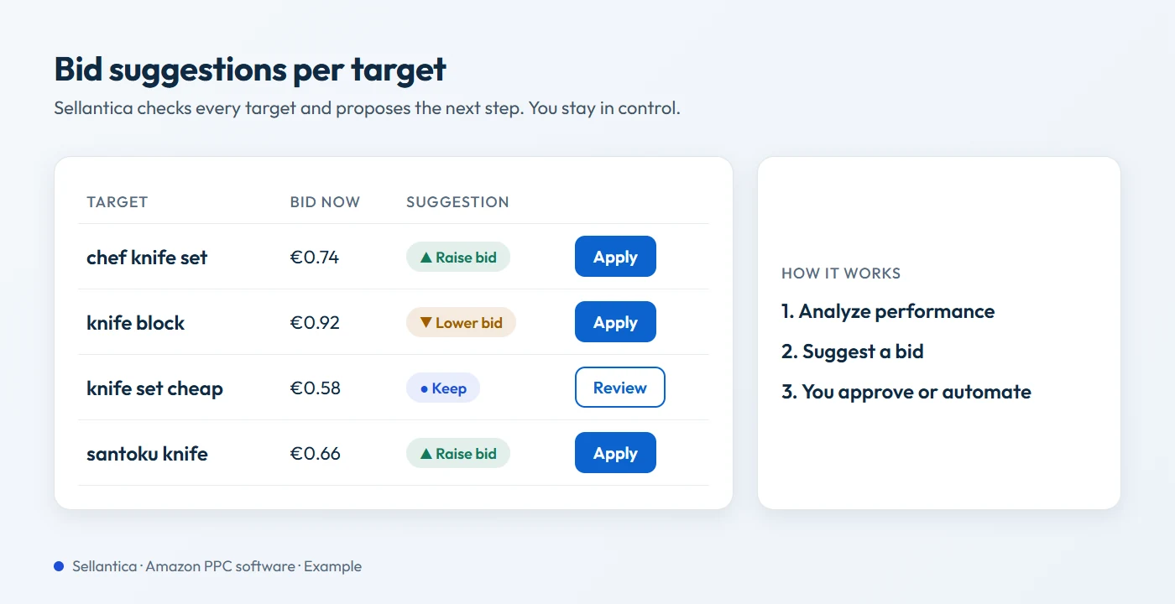
Task: Click step 1 Analyze performance
Action: click(x=888, y=311)
